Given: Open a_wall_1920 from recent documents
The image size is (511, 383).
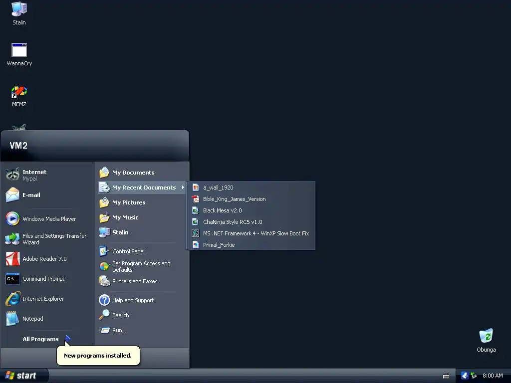Looking at the screenshot, I should 252,188.
